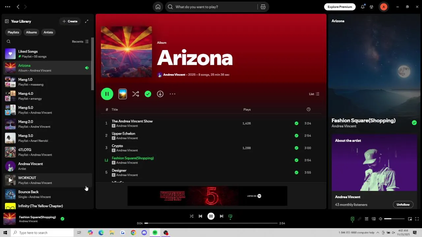Toggle saved check for Upper Echelon
The image size is (422, 237).
[x=296, y=136]
